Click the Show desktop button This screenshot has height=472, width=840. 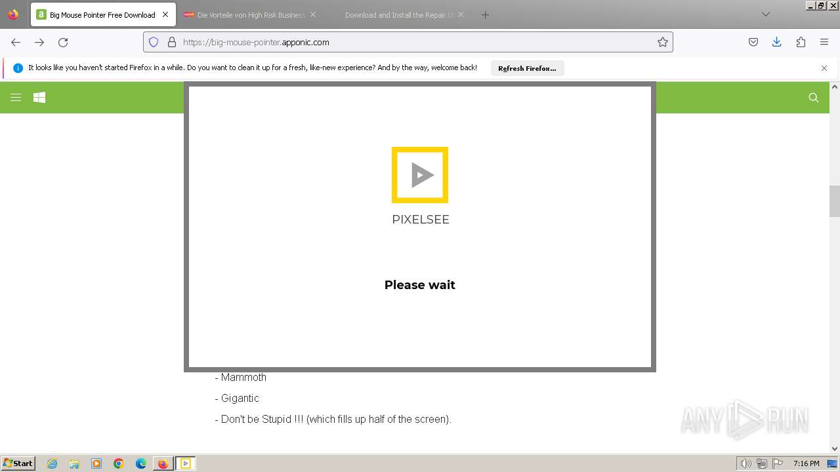point(832,463)
